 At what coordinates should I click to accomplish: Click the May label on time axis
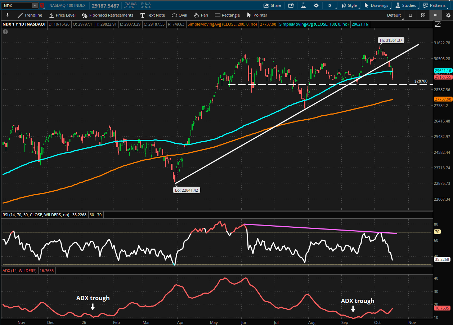(x=214, y=322)
